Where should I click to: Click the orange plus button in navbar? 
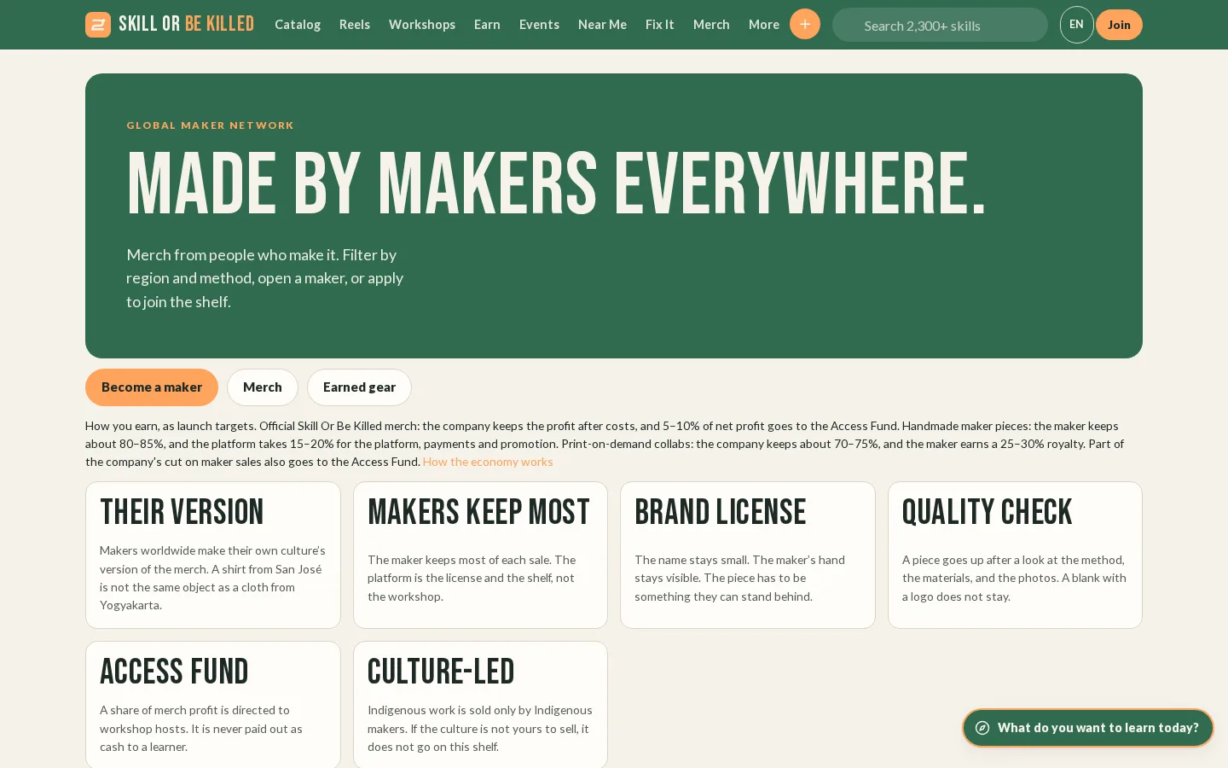(805, 24)
